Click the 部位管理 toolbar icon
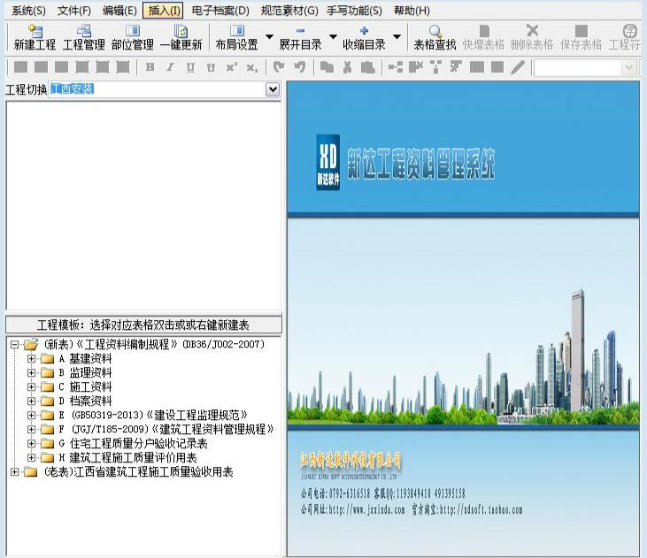The height and width of the screenshot is (558, 647). coord(133,37)
